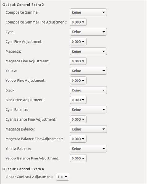Expand the Cyan dropdown
The width and height of the screenshot is (147, 184).
pyautogui.click(x=88, y=32)
